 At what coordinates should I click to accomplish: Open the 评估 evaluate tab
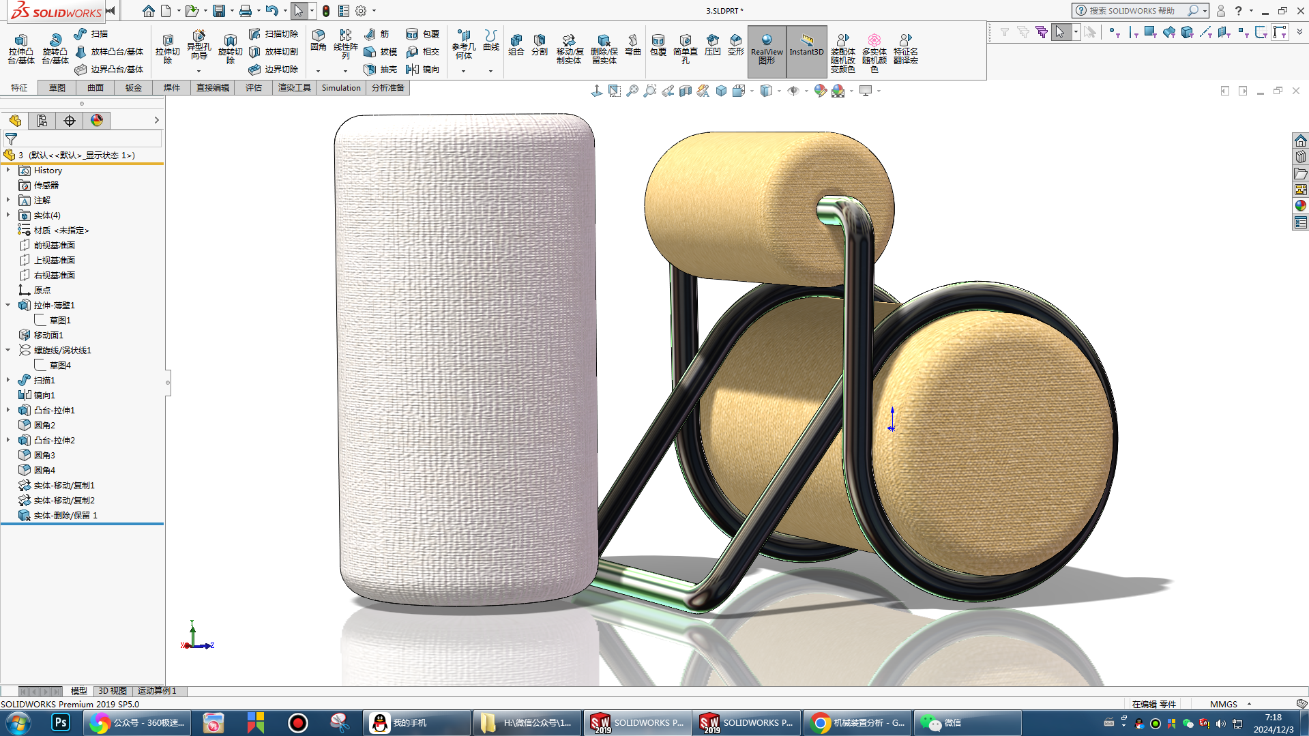click(254, 88)
